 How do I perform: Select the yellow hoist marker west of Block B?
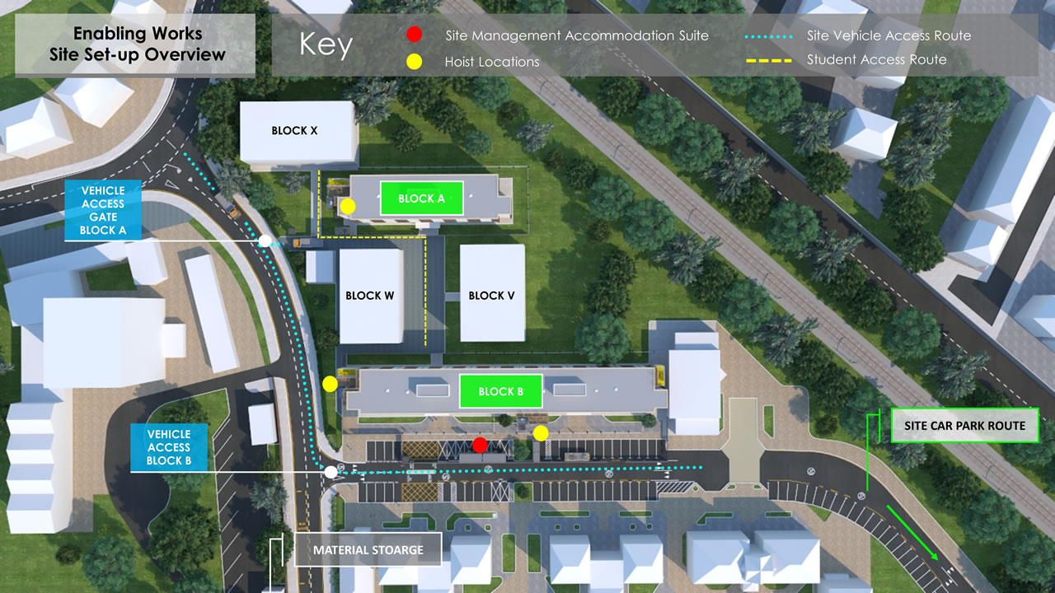(330, 383)
